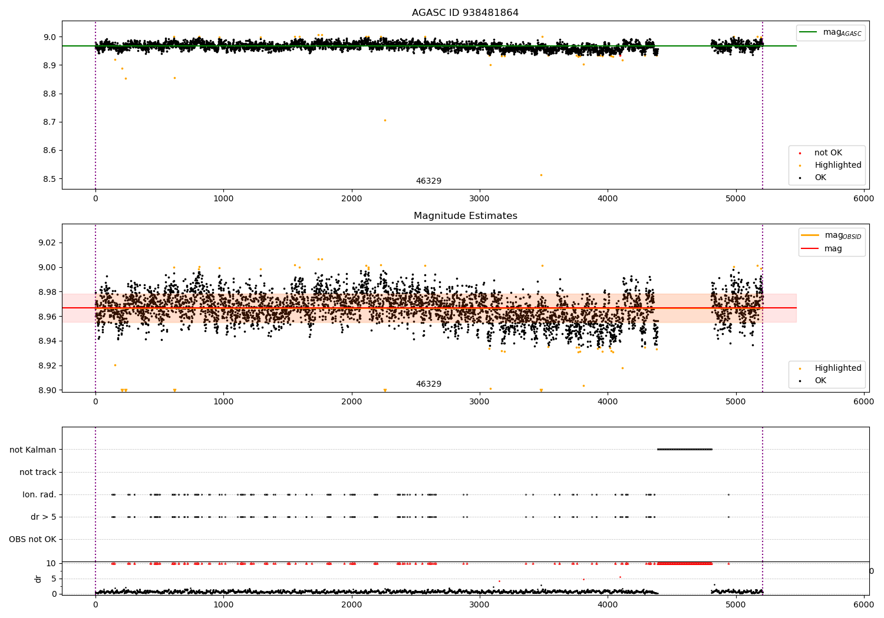
Task: Click the '8.90' y-tick of the middle plot
Action: 48,390
